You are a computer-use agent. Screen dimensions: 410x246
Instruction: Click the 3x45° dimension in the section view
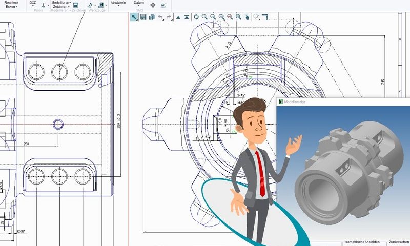241,95
